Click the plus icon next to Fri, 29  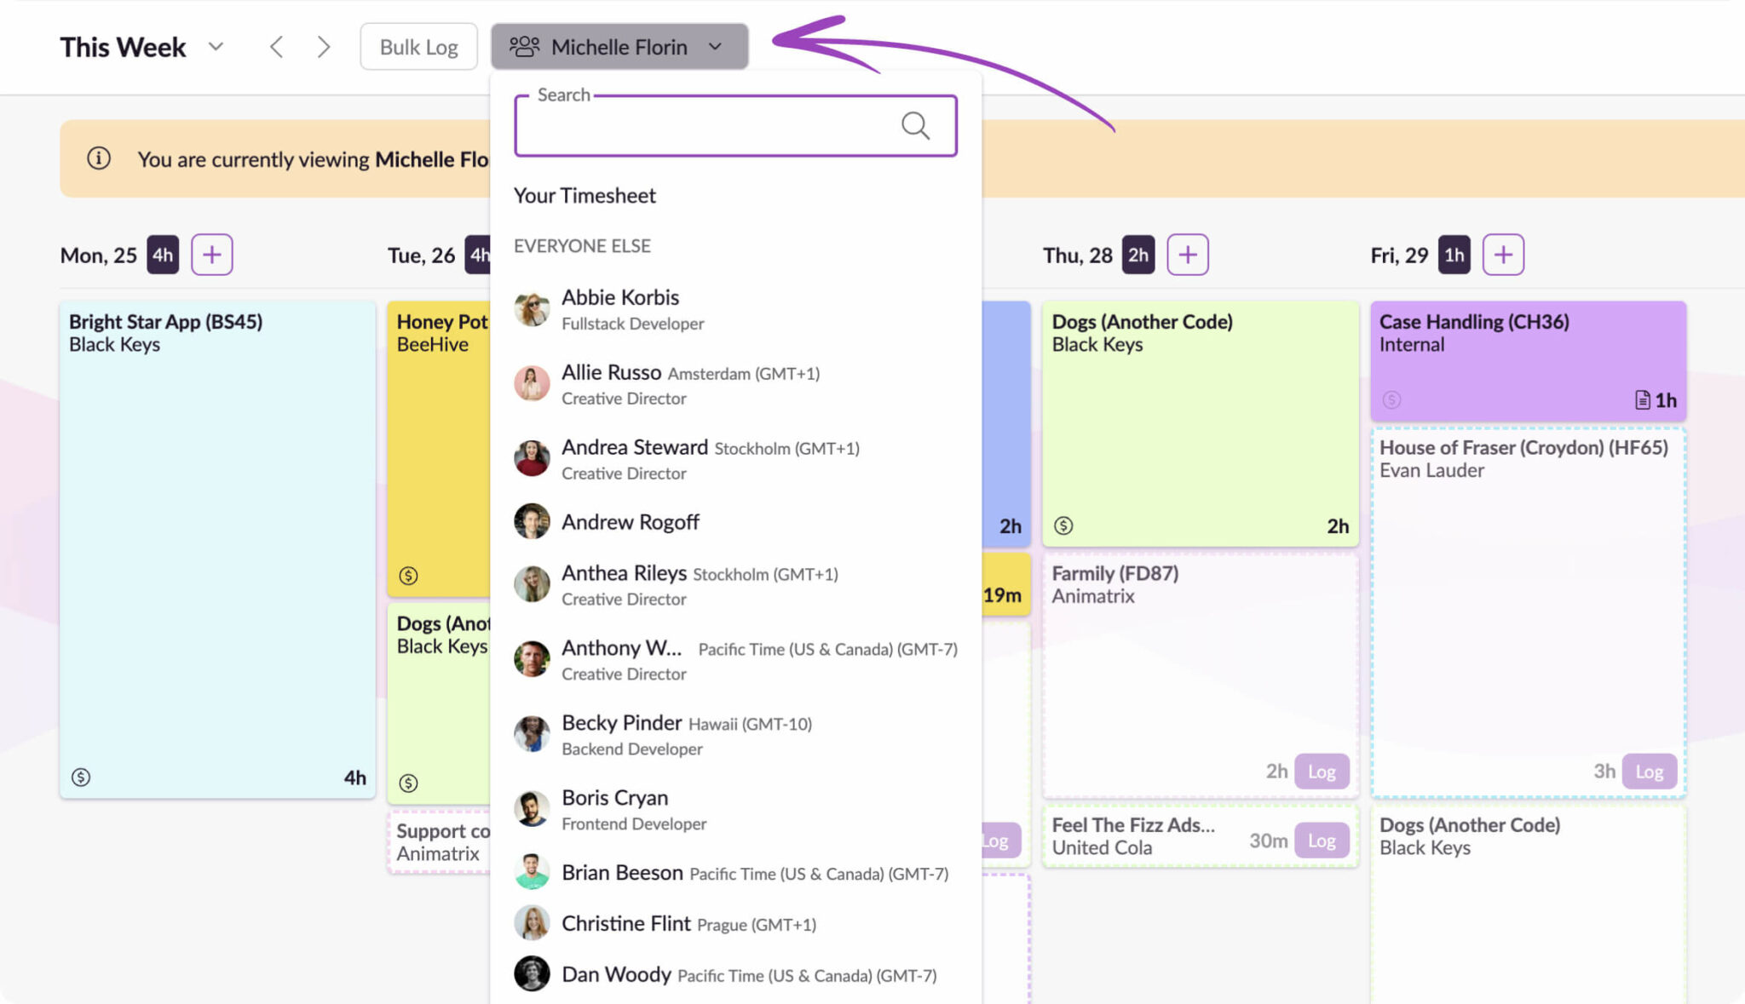1503,254
